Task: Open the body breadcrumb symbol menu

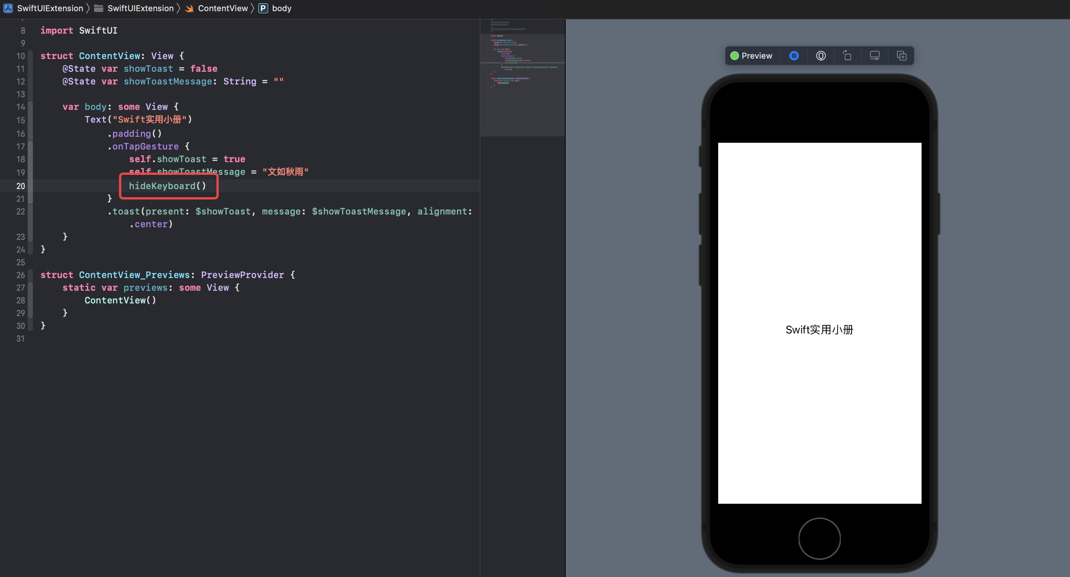Action: click(x=282, y=8)
